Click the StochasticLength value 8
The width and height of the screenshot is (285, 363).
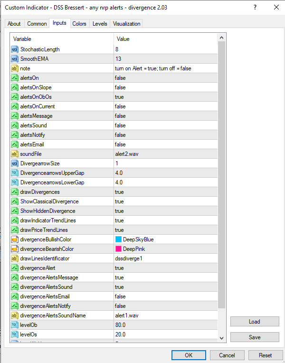pos(165,49)
